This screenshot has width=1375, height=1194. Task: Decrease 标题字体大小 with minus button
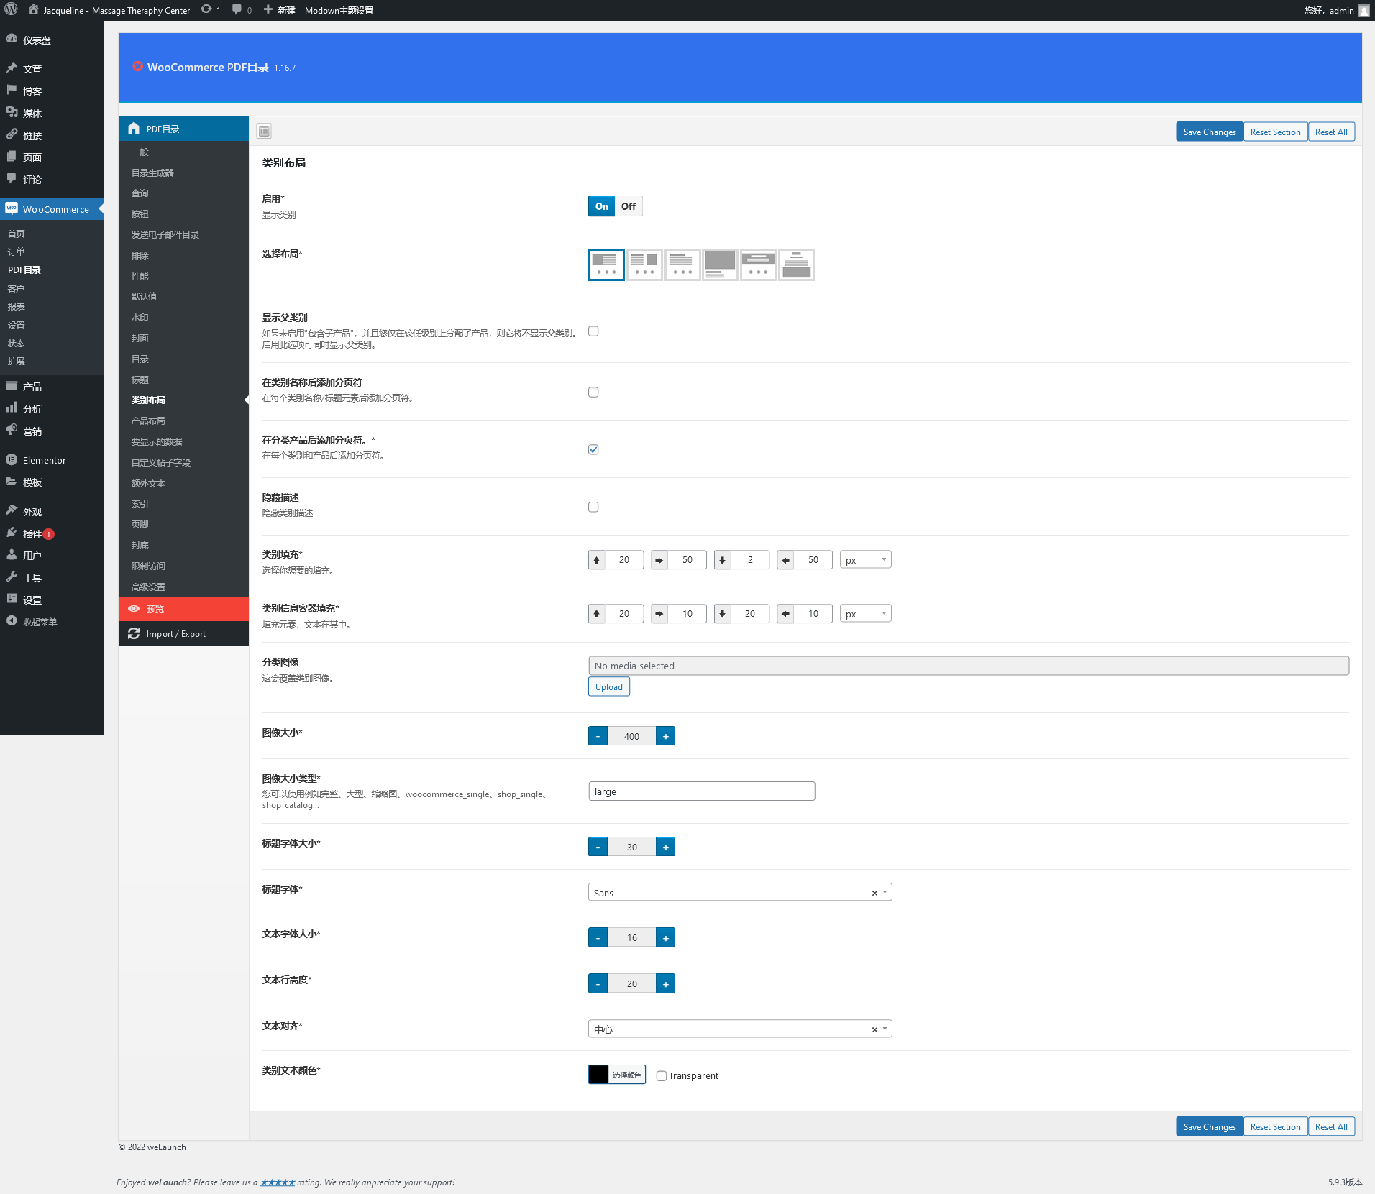[598, 848]
